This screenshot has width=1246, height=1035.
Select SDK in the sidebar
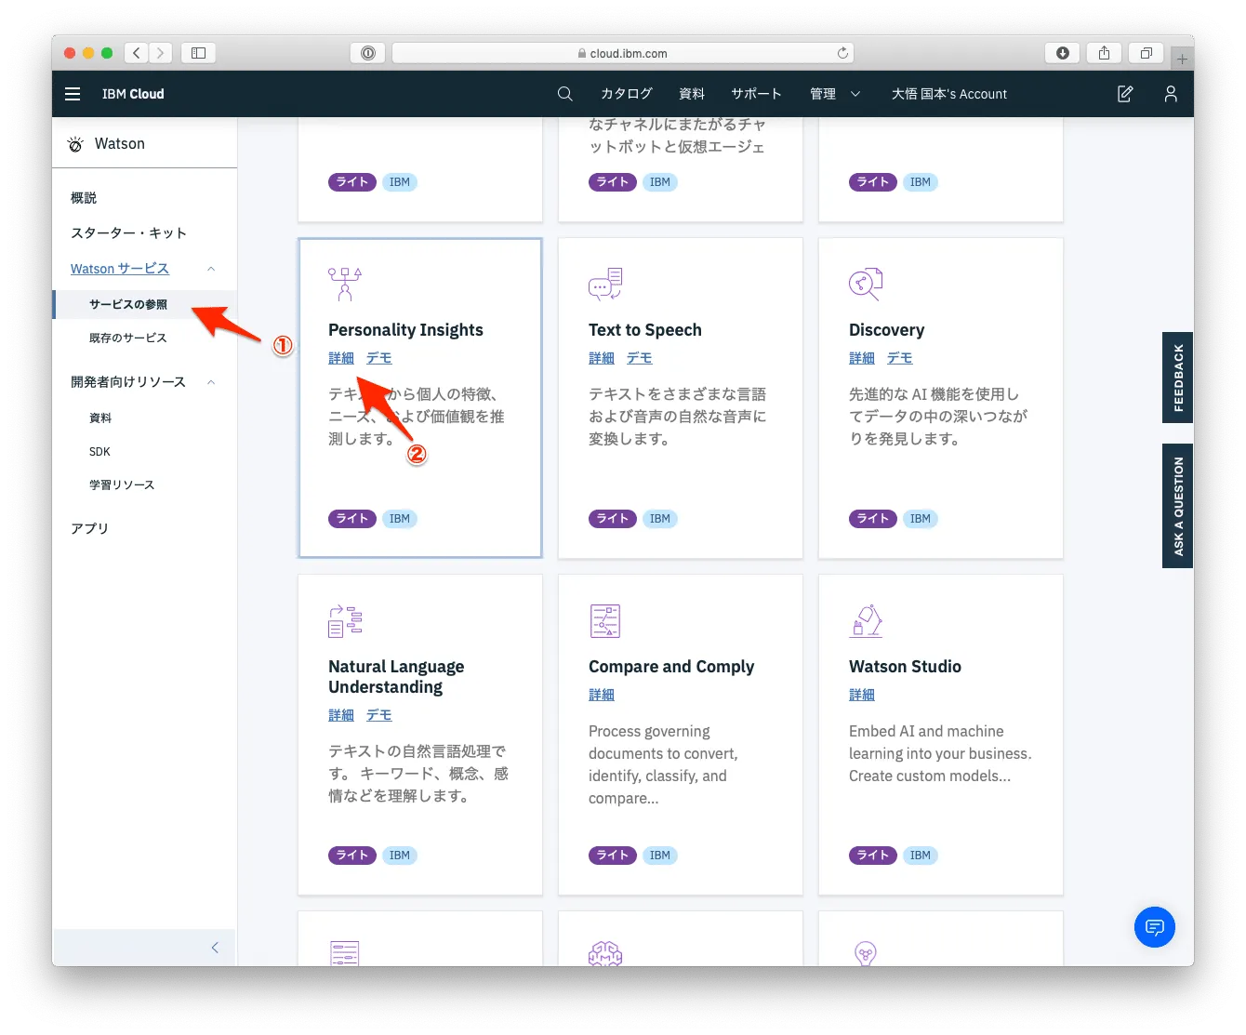(x=99, y=451)
